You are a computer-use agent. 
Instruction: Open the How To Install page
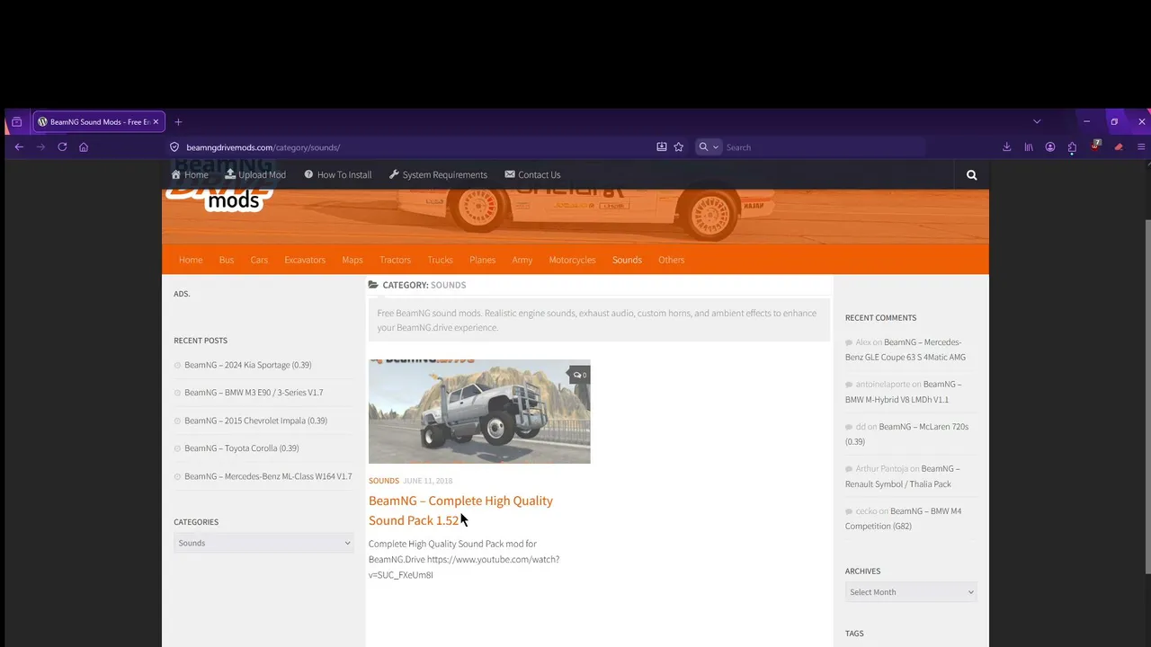[338, 175]
